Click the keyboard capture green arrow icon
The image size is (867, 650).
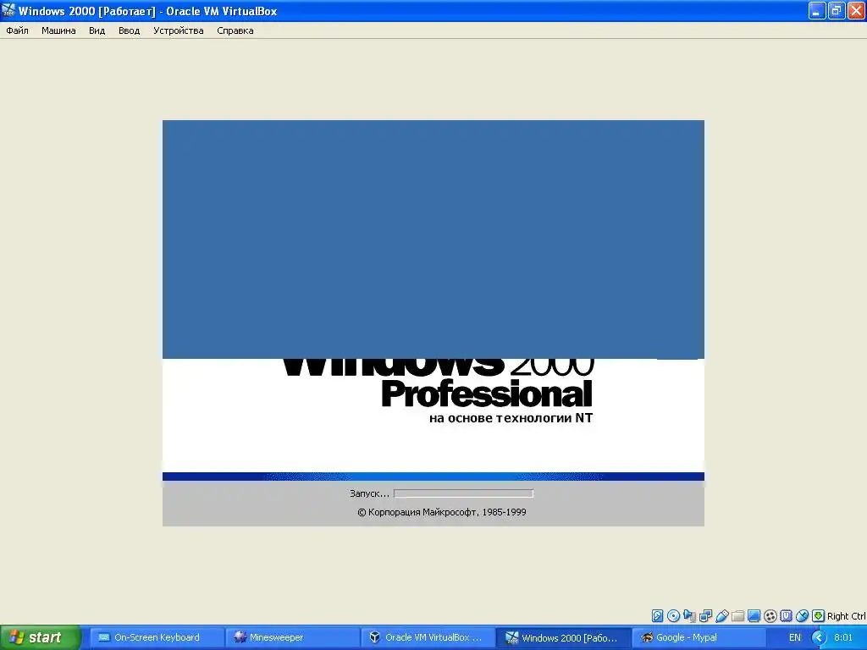point(819,616)
